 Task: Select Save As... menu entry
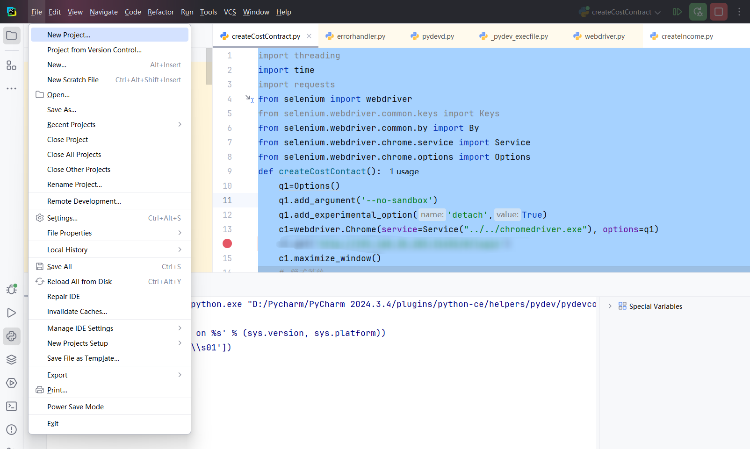(x=109, y=109)
